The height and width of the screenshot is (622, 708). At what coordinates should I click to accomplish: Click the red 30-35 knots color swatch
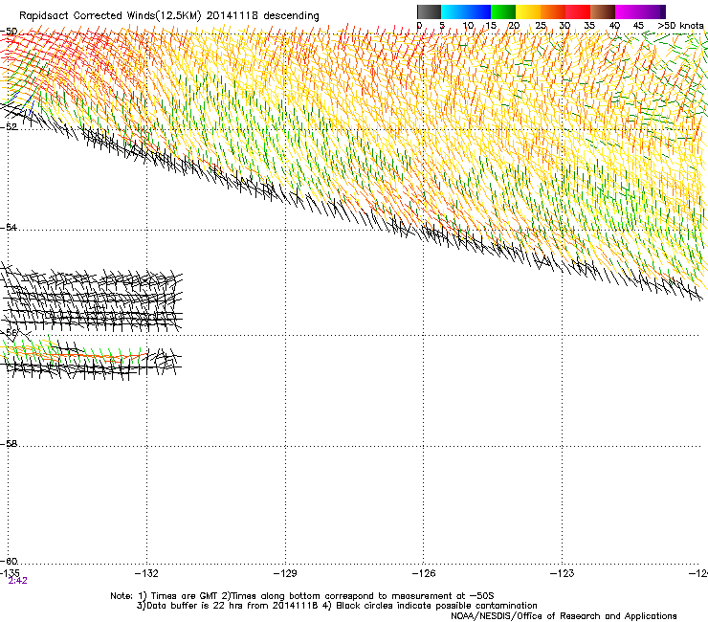578,11
